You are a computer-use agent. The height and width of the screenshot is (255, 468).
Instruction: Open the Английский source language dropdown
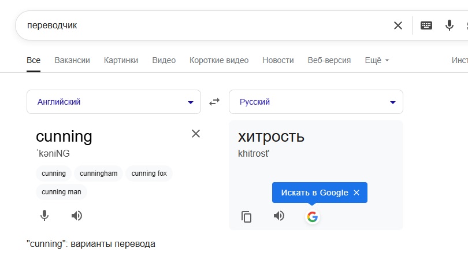(114, 102)
